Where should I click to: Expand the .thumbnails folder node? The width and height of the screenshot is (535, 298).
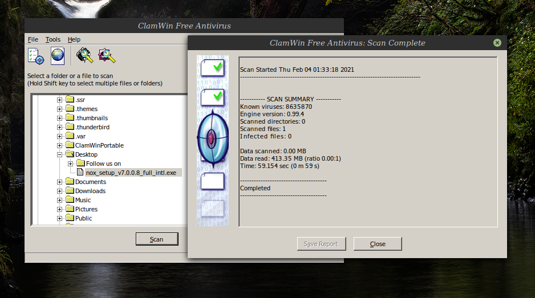click(x=59, y=118)
